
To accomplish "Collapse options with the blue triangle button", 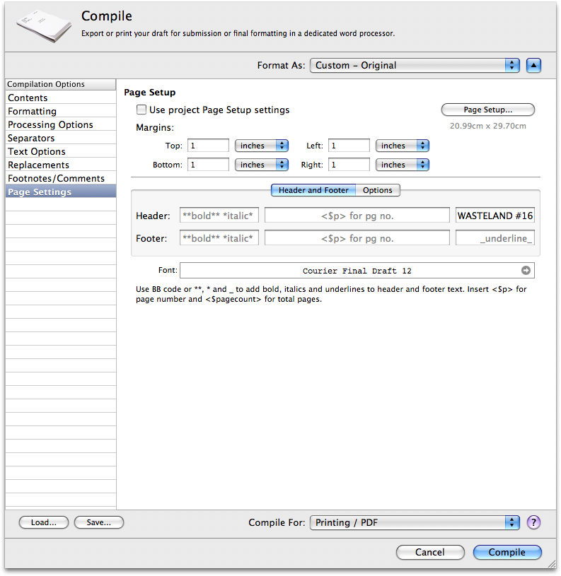I will click(x=534, y=65).
